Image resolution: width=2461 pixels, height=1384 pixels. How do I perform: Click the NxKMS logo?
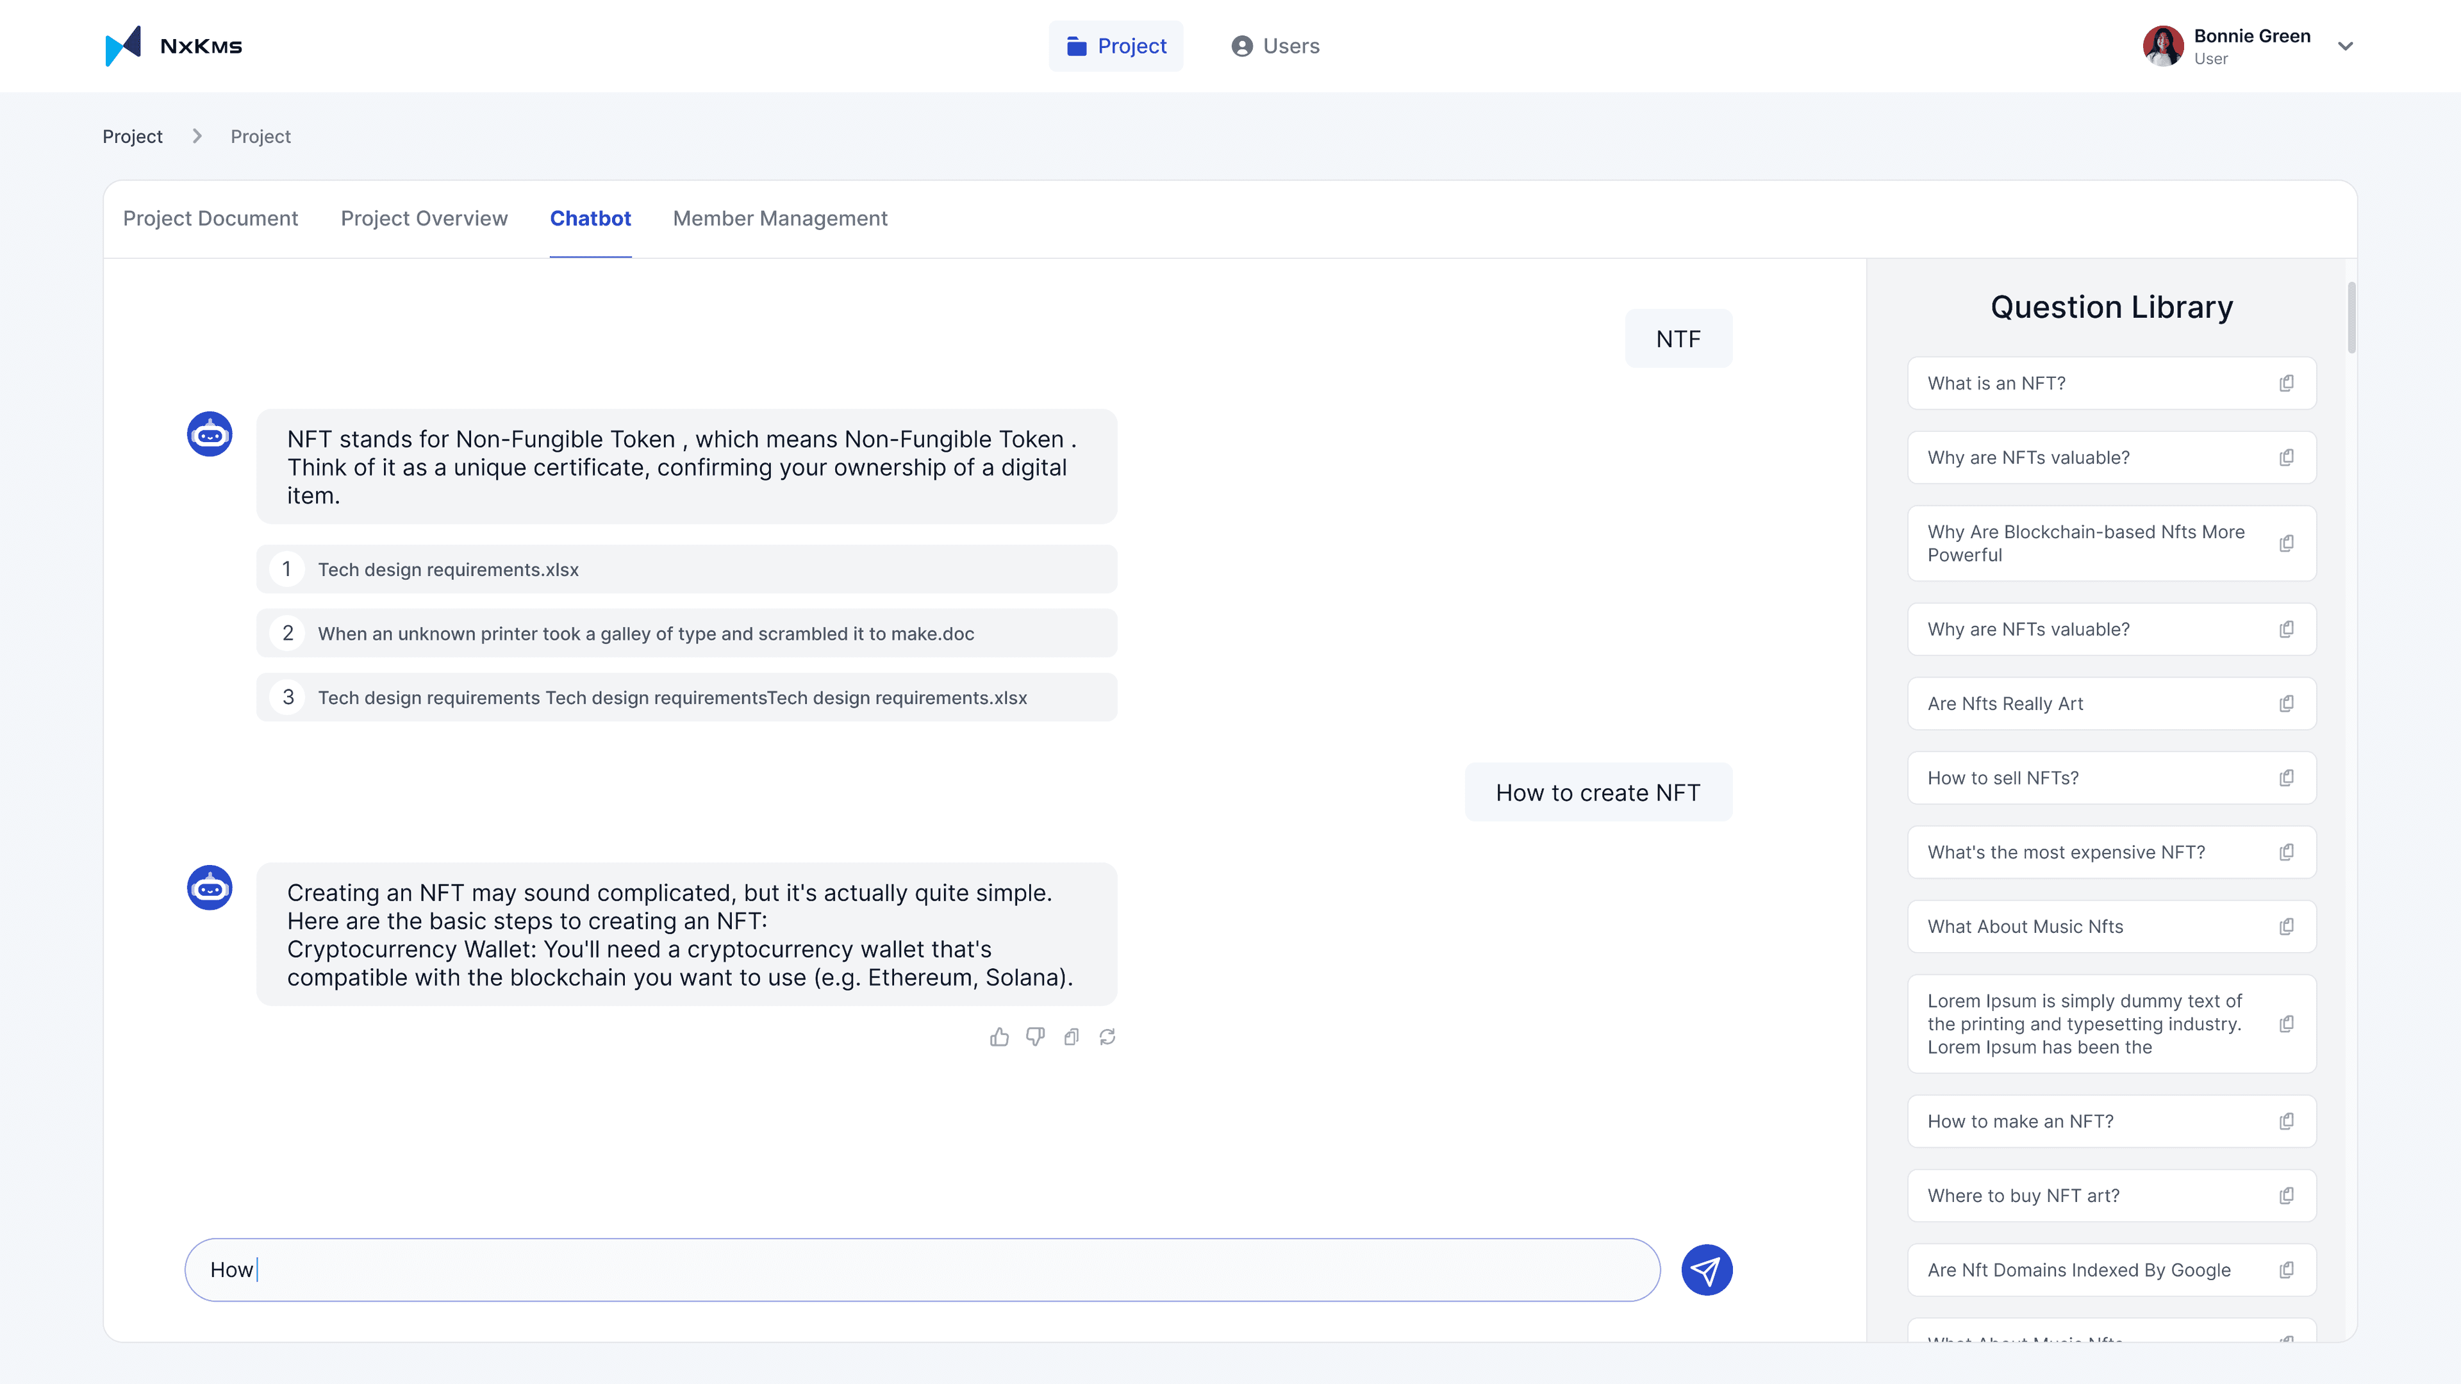(x=173, y=46)
